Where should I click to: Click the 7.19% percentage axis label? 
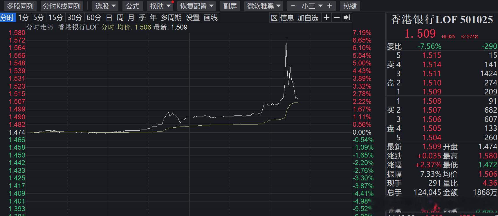point(362,33)
